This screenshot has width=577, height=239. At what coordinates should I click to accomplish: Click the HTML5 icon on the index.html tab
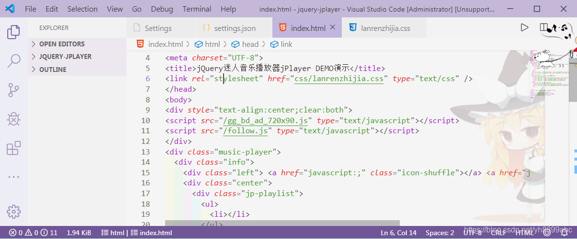click(x=282, y=28)
